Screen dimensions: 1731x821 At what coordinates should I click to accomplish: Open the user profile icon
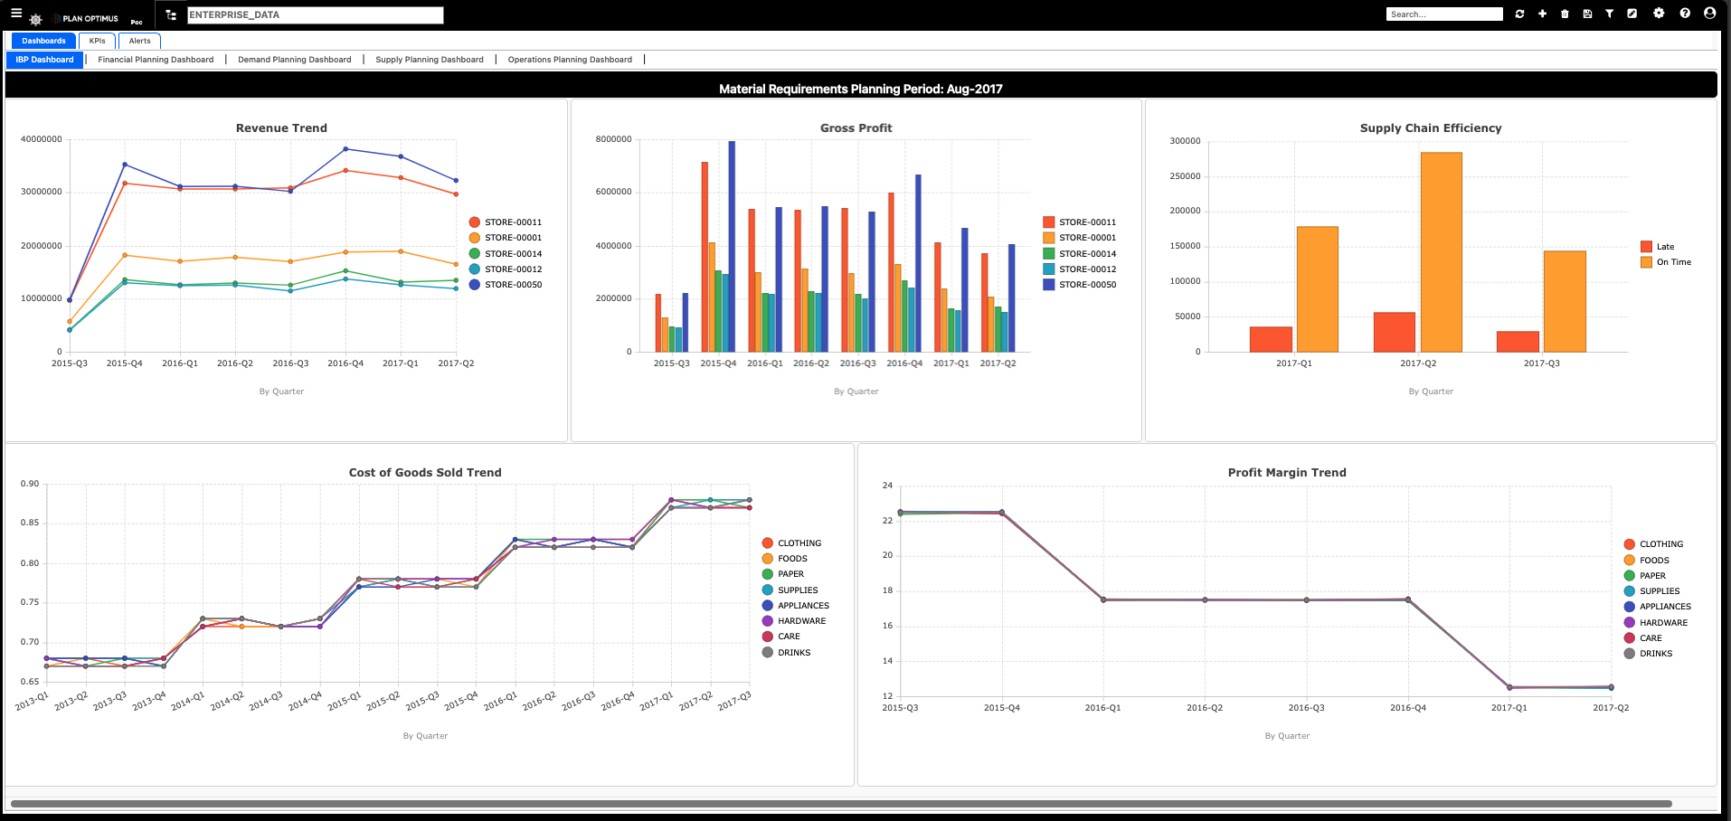[x=1709, y=13]
